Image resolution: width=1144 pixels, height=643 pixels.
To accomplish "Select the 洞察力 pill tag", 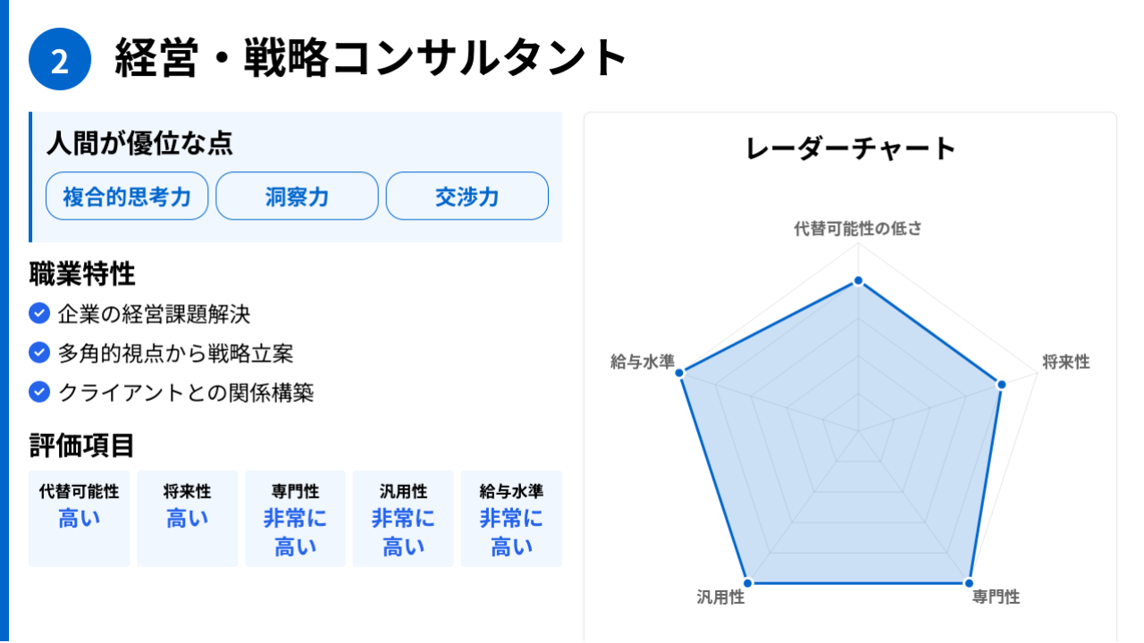I will [x=297, y=196].
